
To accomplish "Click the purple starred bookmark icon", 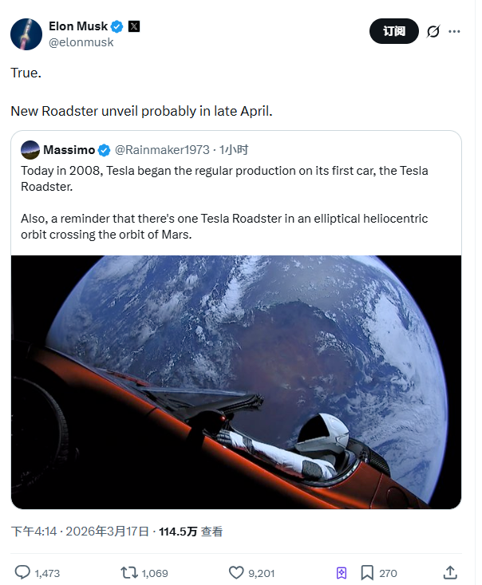I will point(342,572).
